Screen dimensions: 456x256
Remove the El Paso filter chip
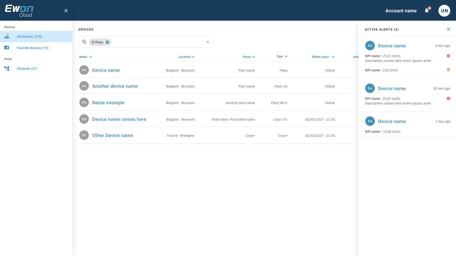pos(107,42)
